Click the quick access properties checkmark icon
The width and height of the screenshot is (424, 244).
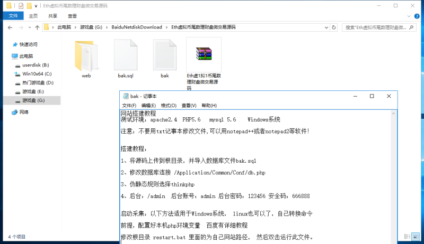(x=21, y=6)
